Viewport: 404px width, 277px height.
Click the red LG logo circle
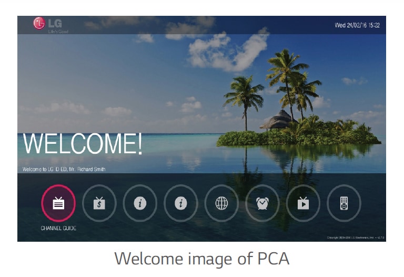(x=39, y=23)
